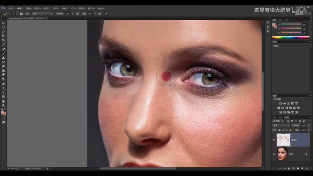Select the background layer thumbnail
Image resolution: width=313 pixels, height=176 pixels.
[x=282, y=154]
